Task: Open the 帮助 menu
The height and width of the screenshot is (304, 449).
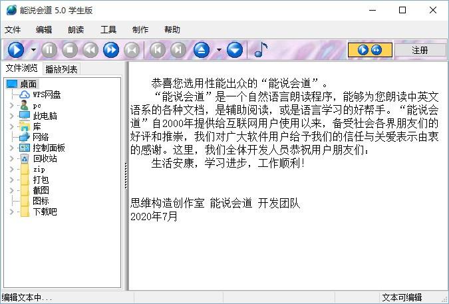Action: click(x=172, y=29)
